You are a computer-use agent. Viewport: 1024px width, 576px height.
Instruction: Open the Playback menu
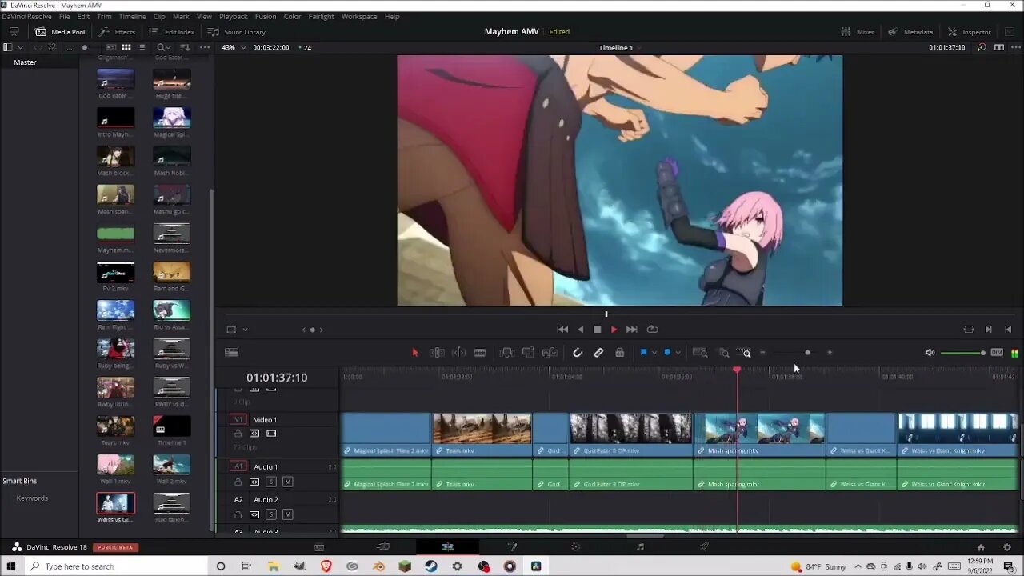coord(234,16)
